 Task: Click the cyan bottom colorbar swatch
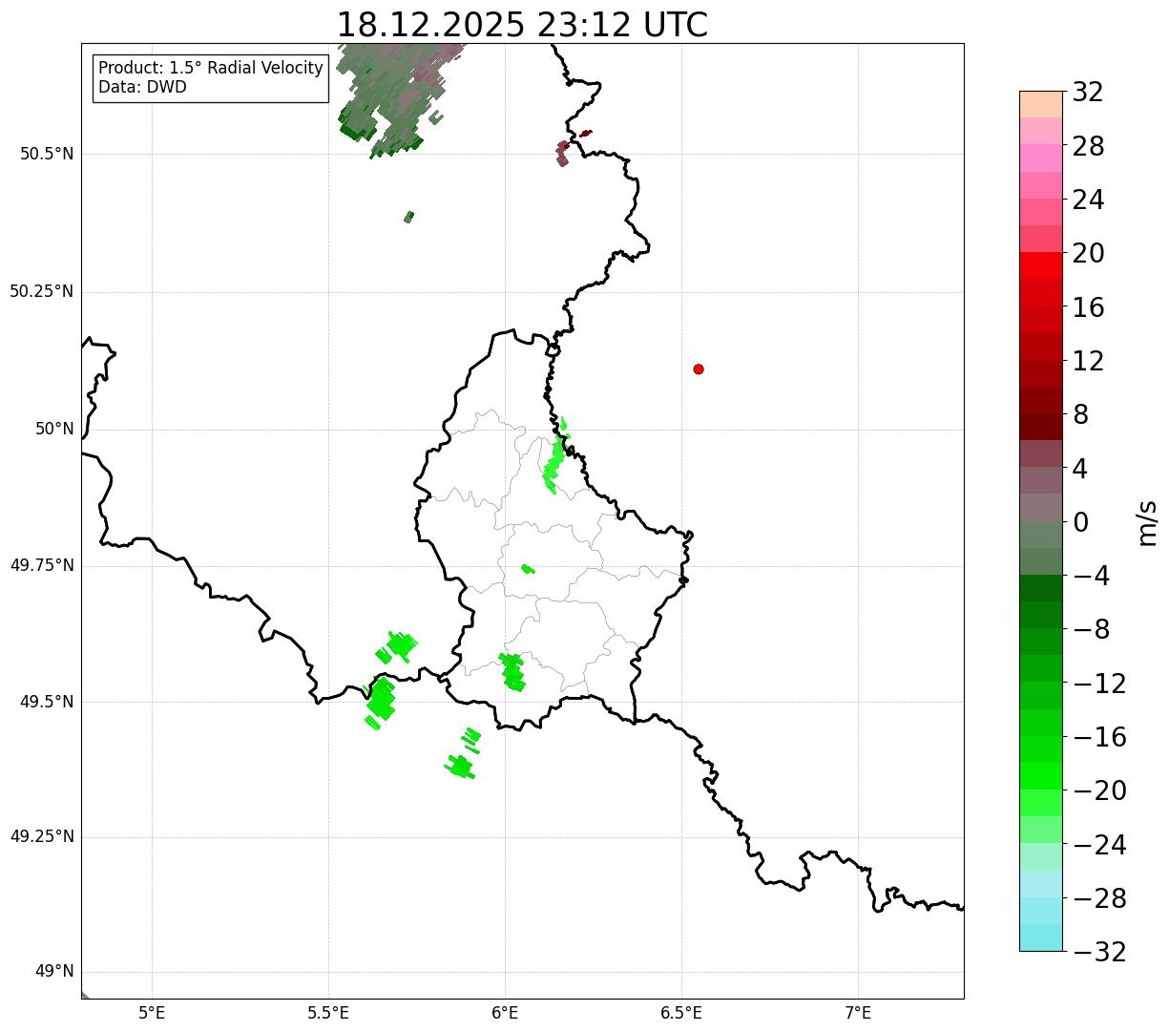(1041, 937)
